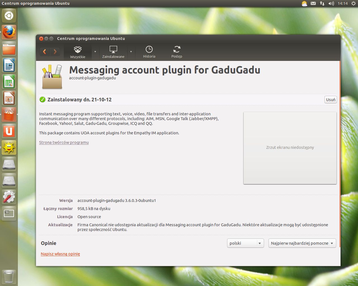Open the polski language dropdown

click(245, 243)
